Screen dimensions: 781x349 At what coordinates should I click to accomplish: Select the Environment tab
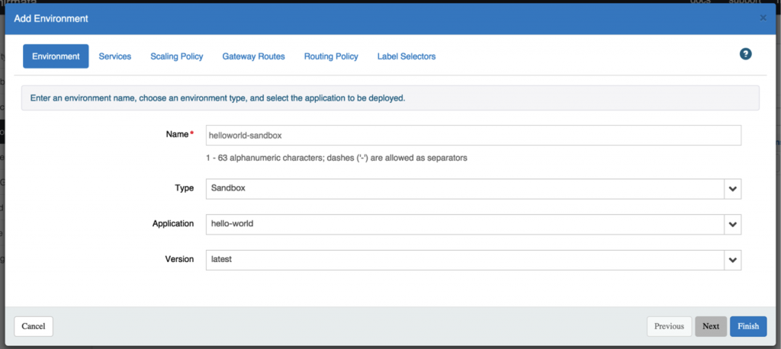[56, 56]
